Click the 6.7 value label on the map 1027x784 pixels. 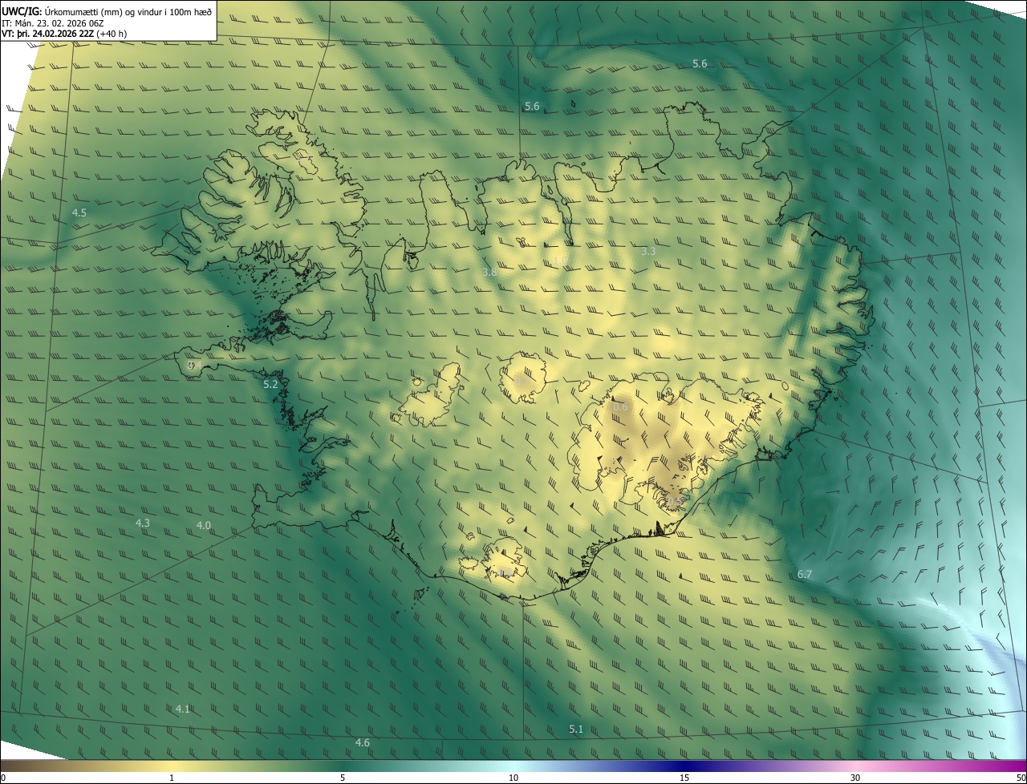(x=805, y=574)
